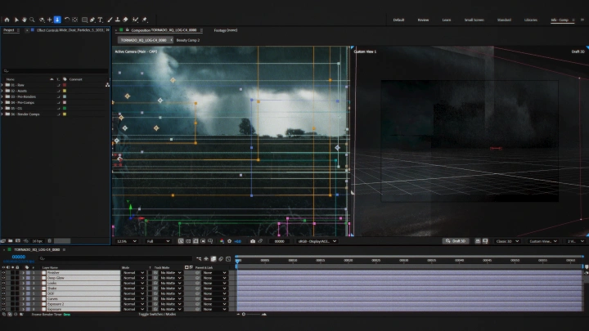Select the Eraser tool
Image resolution: width=589 pixels, height=331 pixels.
coord(125,20)
